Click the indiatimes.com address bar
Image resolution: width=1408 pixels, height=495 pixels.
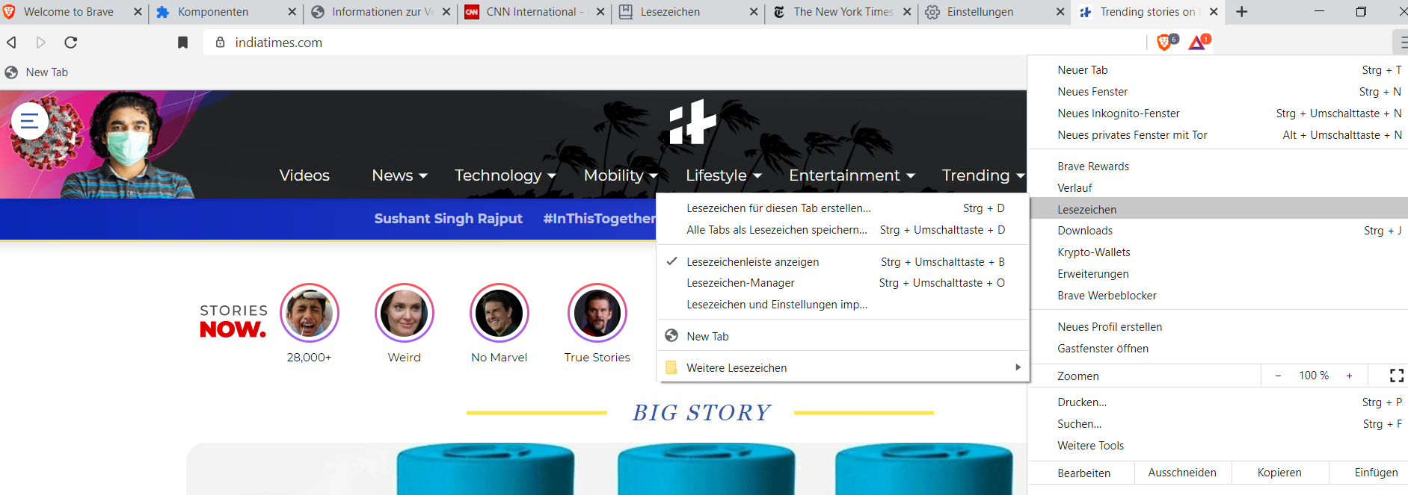(x=673, y=43)
